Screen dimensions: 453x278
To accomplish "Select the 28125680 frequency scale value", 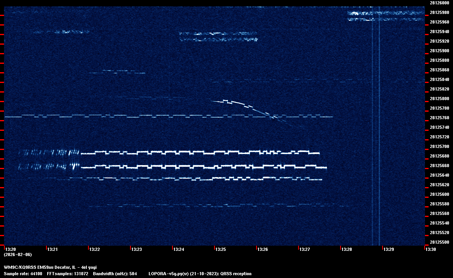I will [439, 156].
